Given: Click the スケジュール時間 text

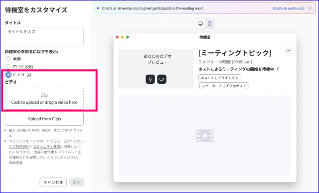Looking at the screenshot, I should (x=225, y=62).
